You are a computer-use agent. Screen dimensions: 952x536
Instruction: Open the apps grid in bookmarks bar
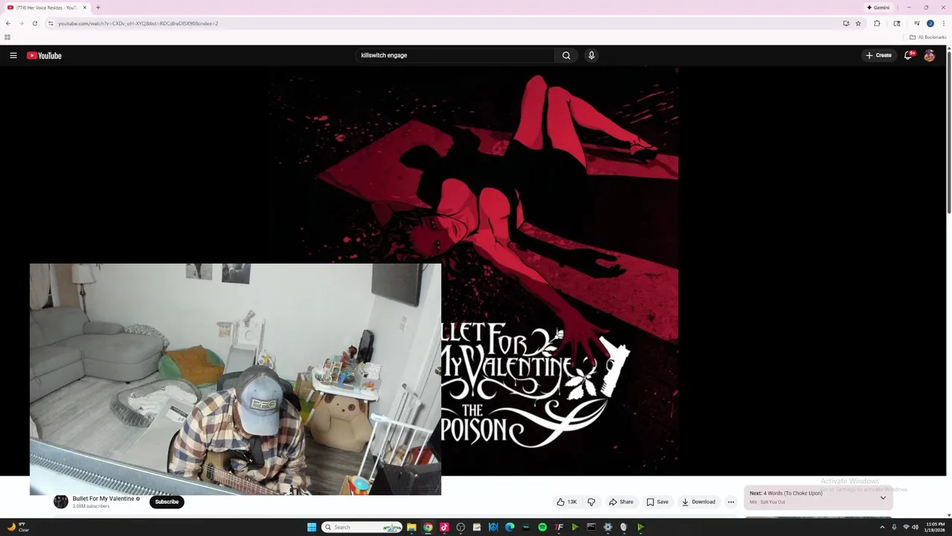(x=7, y=37)
